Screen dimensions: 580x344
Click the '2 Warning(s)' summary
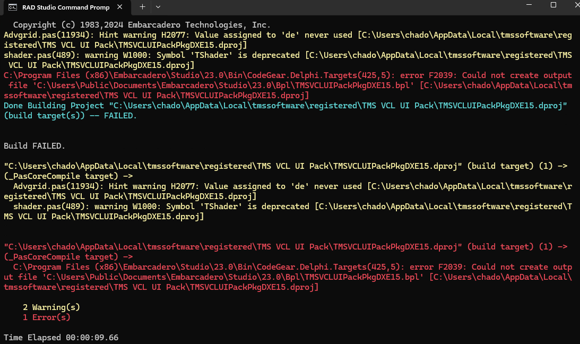click(51, 307)
